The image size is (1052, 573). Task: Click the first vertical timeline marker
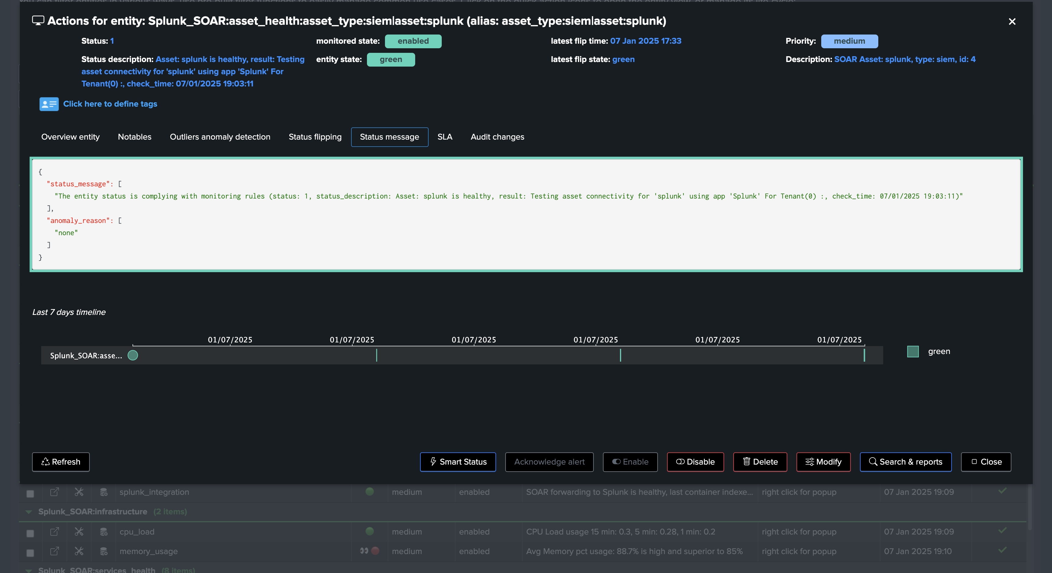376,355
